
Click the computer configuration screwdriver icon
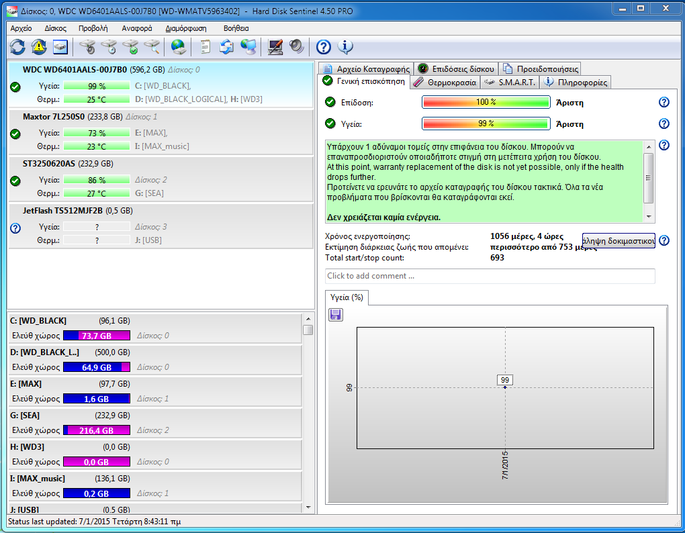click(275, 47)
